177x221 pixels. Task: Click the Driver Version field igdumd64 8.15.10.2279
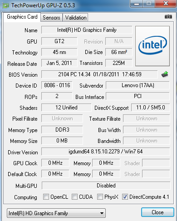pyautogui.click(x=106, y=152)
